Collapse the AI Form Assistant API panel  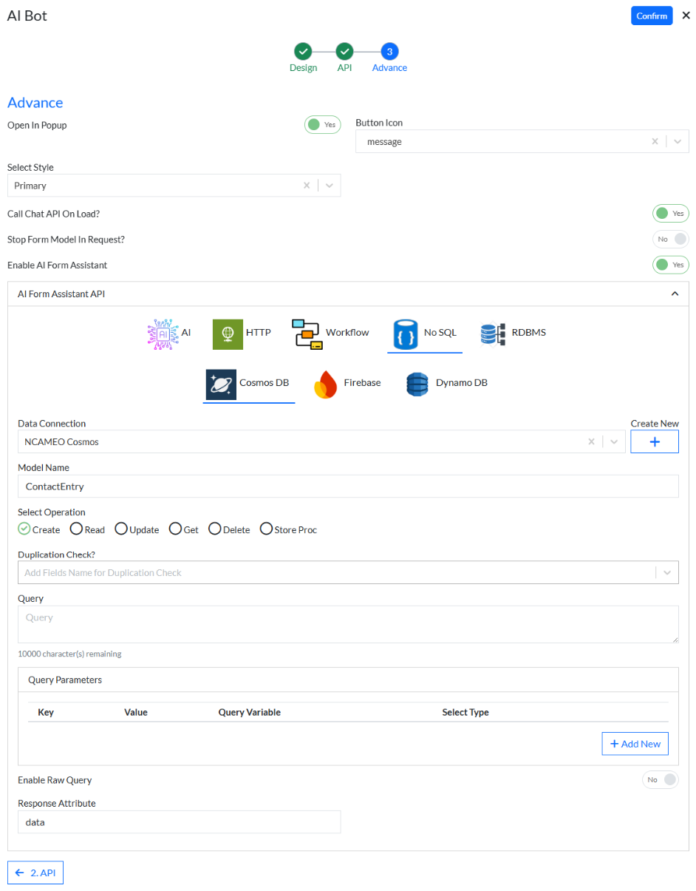674,294
